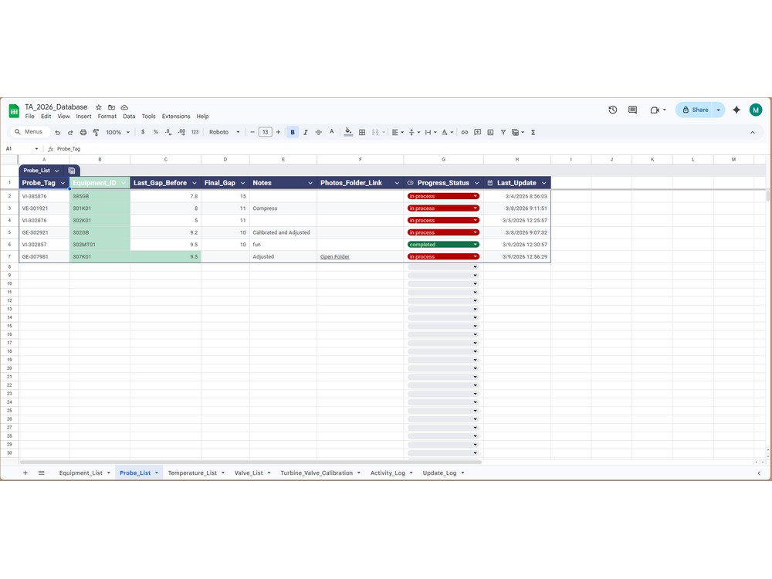Screen dimensions: 772x579
Task: Add a comment using toolbar icon
Action: (478, 132)
